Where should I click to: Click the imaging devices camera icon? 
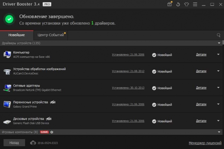click(7, 71)
